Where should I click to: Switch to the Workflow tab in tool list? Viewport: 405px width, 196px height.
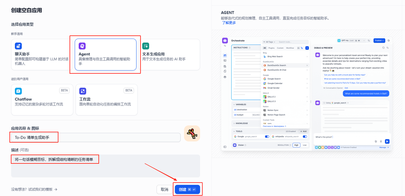pyautogui.click(x=290, y=48)
